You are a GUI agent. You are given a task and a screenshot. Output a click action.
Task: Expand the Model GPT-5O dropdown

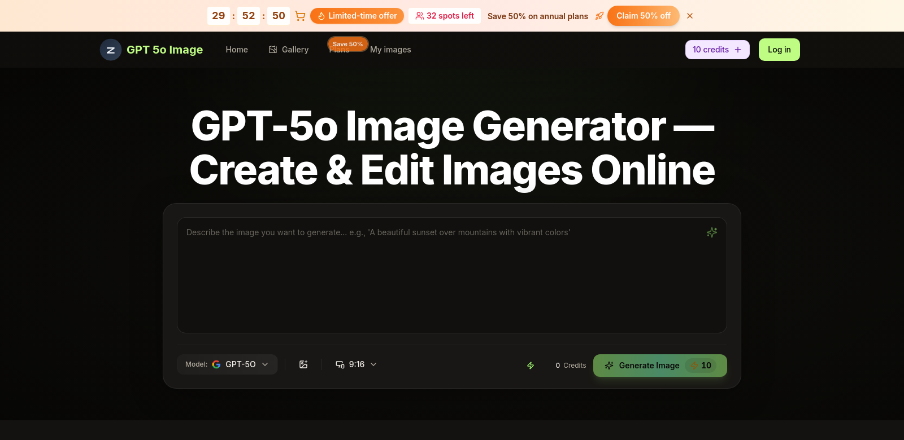pos(227,364)
